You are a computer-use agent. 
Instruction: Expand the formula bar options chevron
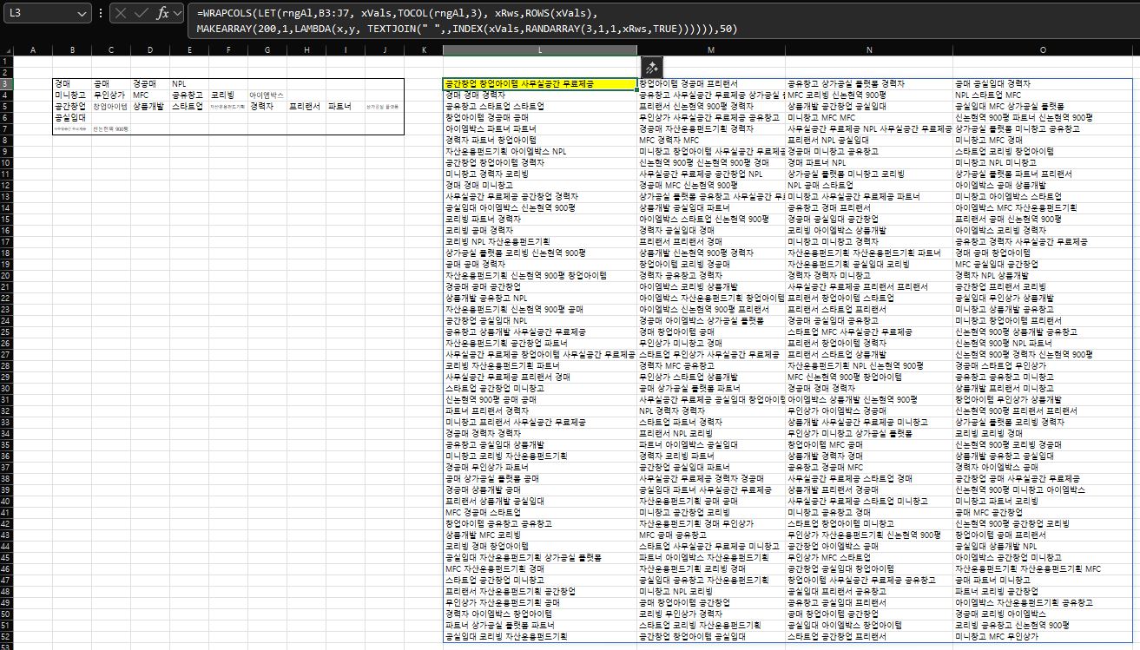click(177, 14)
